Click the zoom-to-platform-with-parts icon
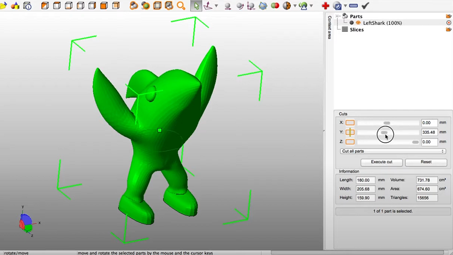This screenshot has width=453, height=255. (x=169, y=6)
